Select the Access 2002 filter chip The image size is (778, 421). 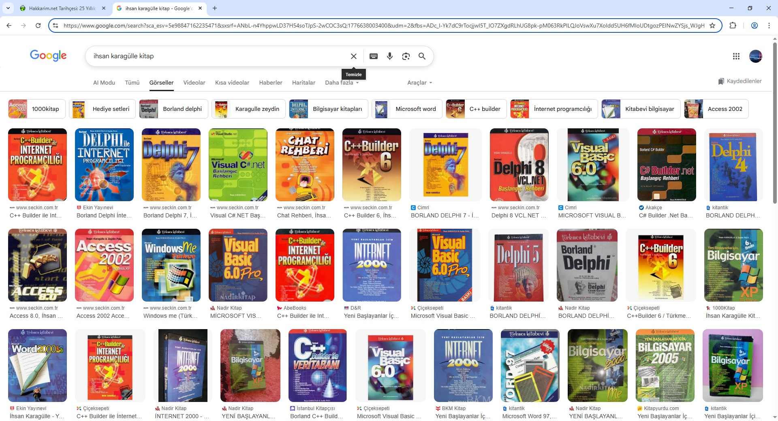(x=716, y=109)
